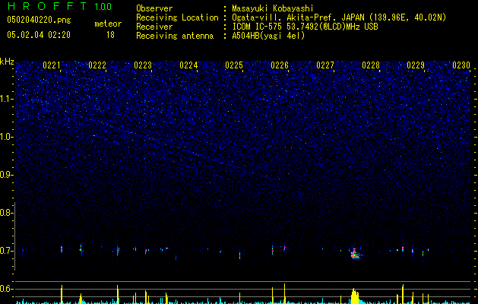Click the 'Receiving antenna' field label
The height and width of the screenshot is (304, 478).
(175, 36)
